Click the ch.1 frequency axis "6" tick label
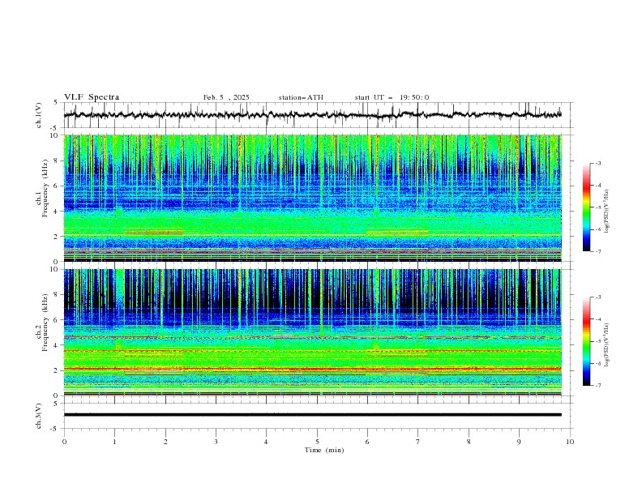Screen dimensions: 642x496 pos(58,186)
